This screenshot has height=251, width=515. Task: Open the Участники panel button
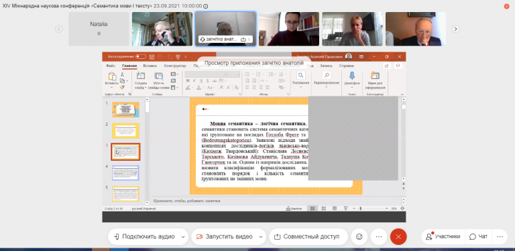tap(443, 236)
